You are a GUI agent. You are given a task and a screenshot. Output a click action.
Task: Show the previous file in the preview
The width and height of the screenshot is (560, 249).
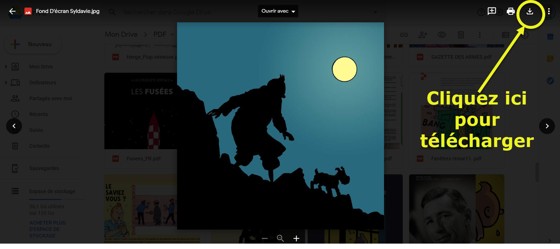pos(14,126)
